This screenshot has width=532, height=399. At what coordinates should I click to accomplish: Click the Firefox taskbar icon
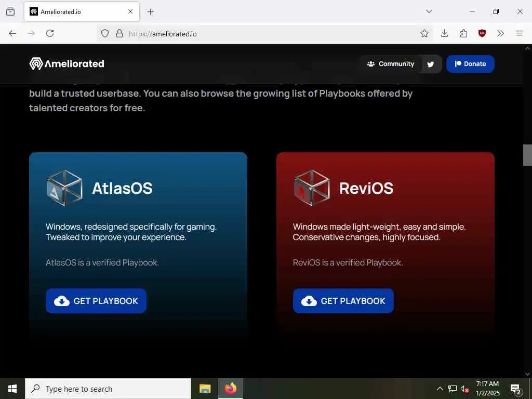230,389
